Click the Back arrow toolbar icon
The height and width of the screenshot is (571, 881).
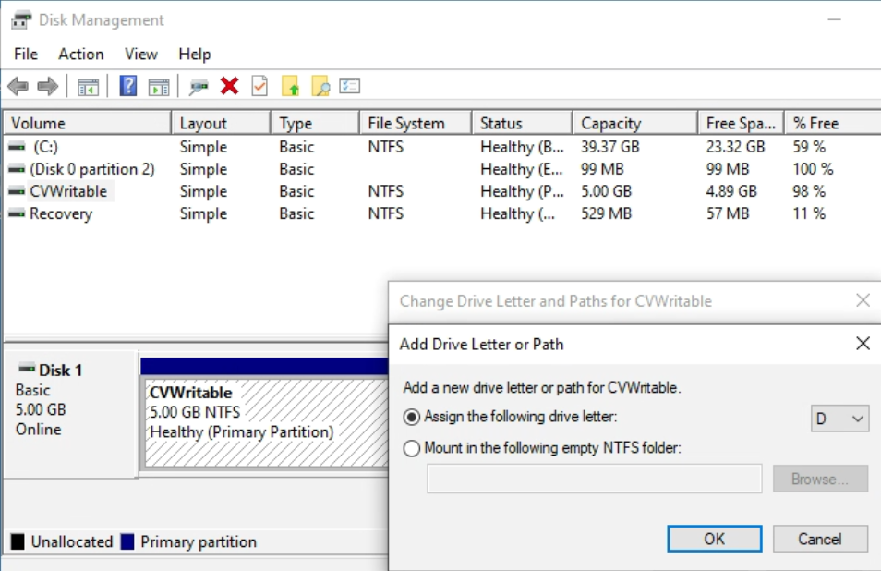coord(17,87)
